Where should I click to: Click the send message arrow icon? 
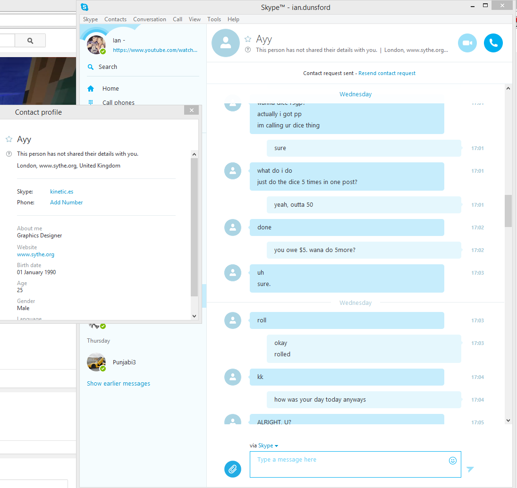470,469
